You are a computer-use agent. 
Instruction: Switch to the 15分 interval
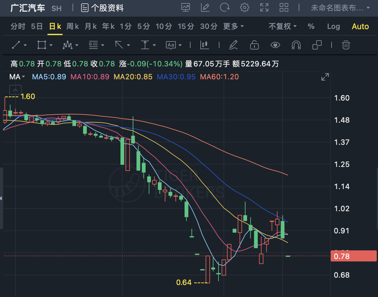pos(186,26)
